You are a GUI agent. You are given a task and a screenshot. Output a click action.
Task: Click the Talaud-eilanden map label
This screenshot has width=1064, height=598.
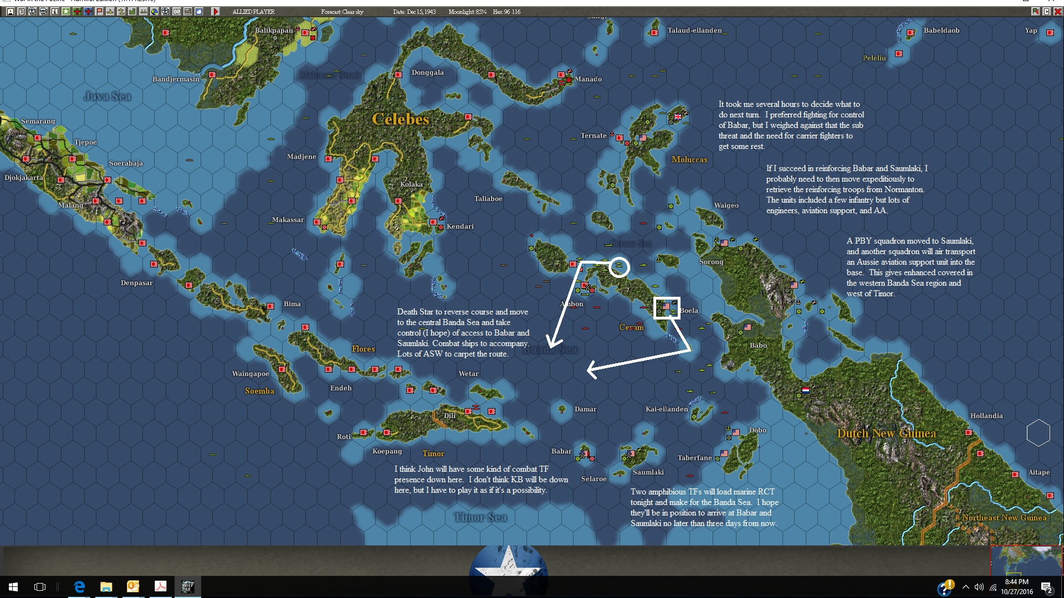(x=694, y=30)
